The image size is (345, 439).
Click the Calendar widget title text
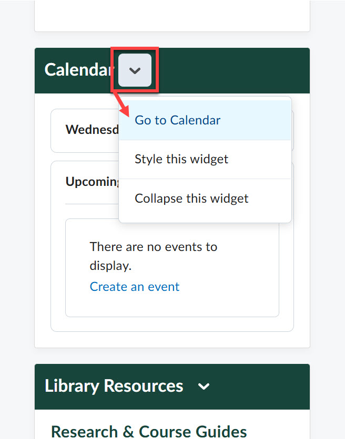pyautogui.click(x=79, y=70)
